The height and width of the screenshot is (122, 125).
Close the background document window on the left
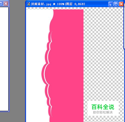point(6,4)
